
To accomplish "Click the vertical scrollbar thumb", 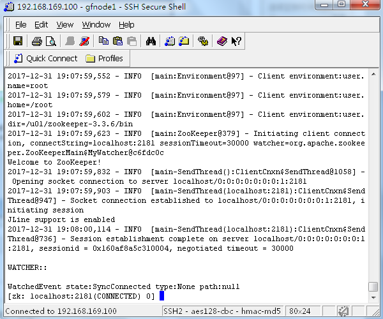I will coord(373,287).
